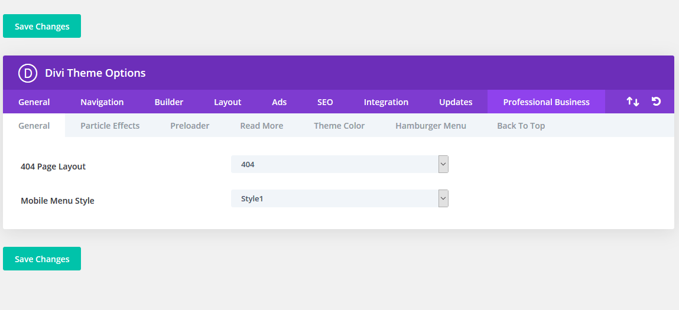Image resolution: width=679 pixels, height=310 pixels.
Task: Click the top Save Changes button
Action: (42, 26)
